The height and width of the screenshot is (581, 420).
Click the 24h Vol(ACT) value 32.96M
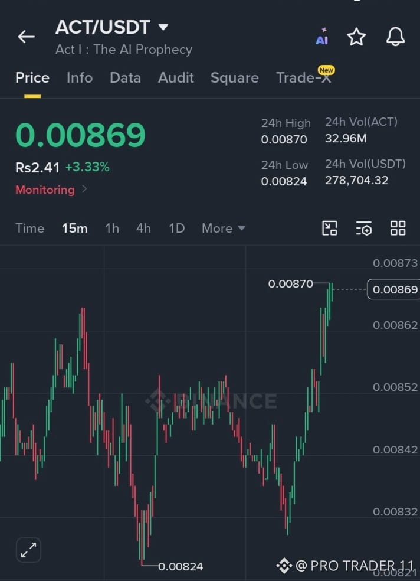346,139
